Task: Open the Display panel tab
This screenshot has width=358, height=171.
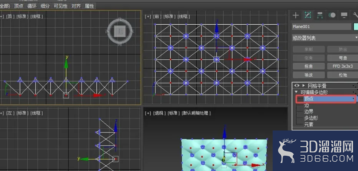Action: [344, 15]
